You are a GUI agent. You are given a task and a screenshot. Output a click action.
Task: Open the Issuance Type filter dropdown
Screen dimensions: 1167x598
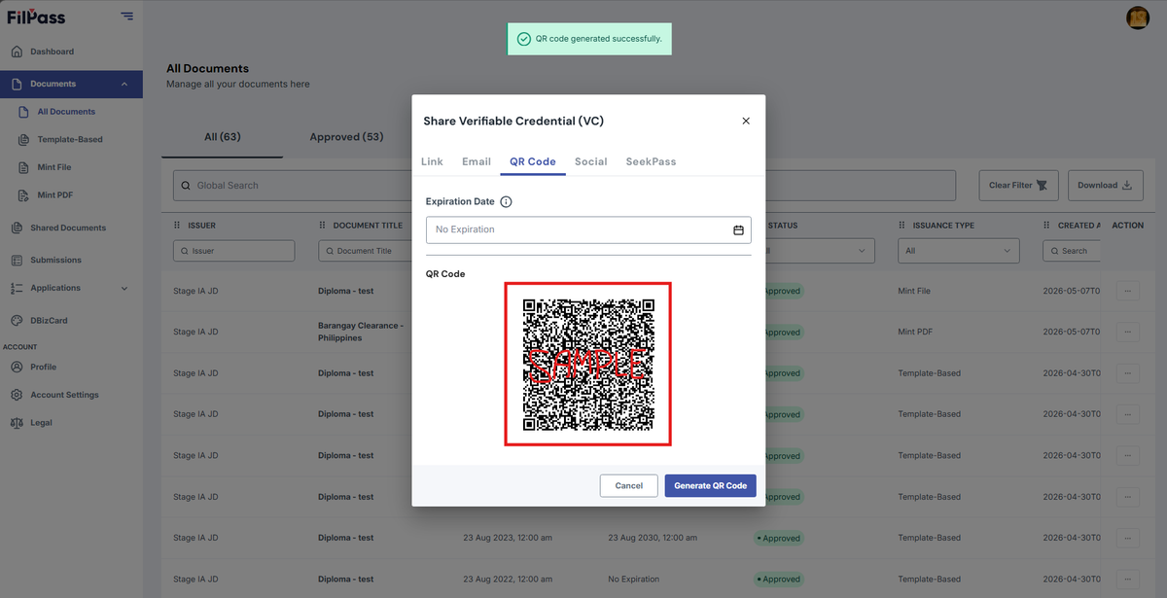click(x=961, y=251)
